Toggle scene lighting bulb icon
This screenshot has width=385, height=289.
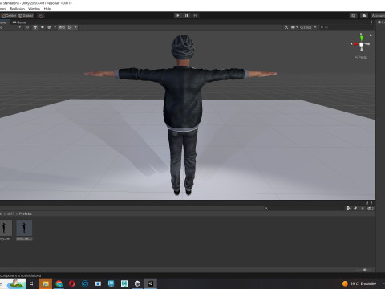click(35, 27)
